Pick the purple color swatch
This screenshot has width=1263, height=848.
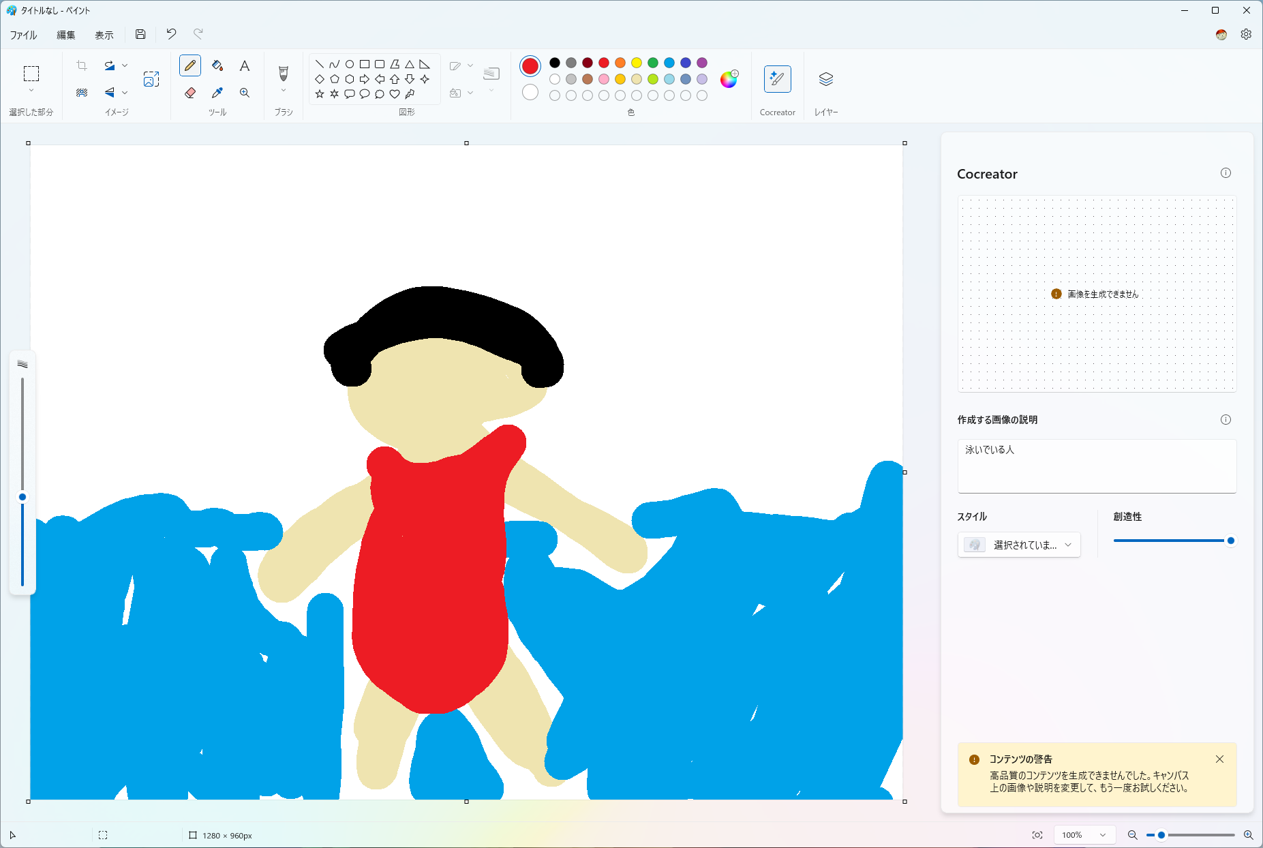[702, 63]
